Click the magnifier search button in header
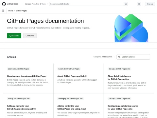This screenshot has width=157, height=118. pyautogui.click(x=126, y=4)
